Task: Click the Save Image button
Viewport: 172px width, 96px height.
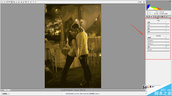Action: pyautogui.click(x=5, y=94)
